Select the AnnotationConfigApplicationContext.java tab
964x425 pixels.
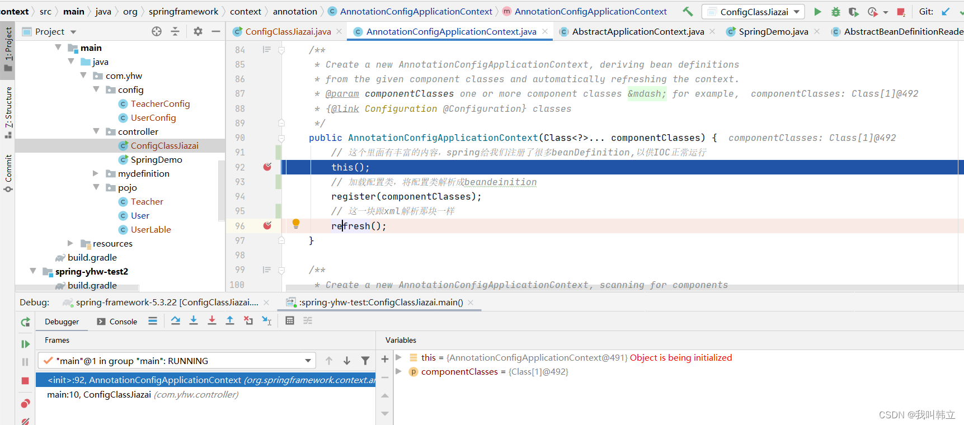(x=451, y=31)
